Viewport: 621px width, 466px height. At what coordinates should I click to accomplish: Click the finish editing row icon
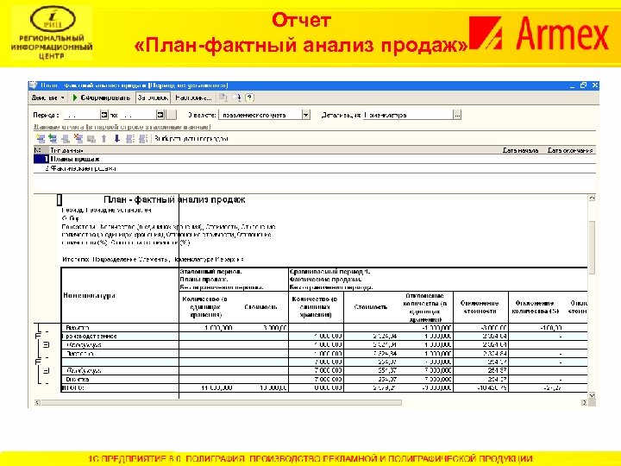[x=91, y=139]
